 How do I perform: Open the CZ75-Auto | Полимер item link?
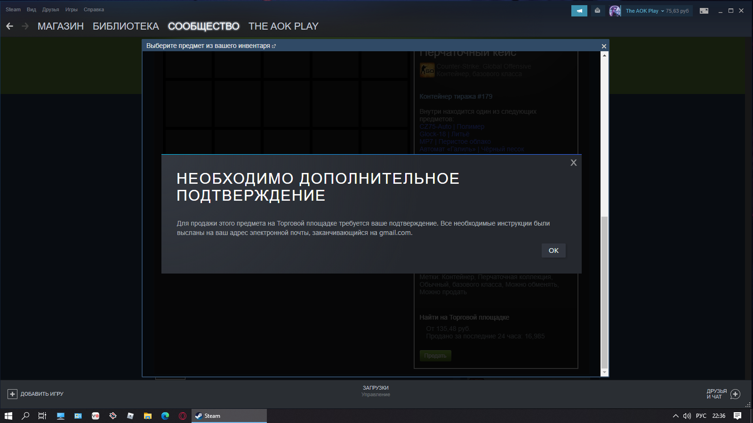click(452, 126)
